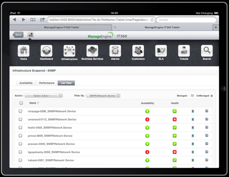Open the Filter By SNMP/Network Device dropdown

tap(103, 96)
